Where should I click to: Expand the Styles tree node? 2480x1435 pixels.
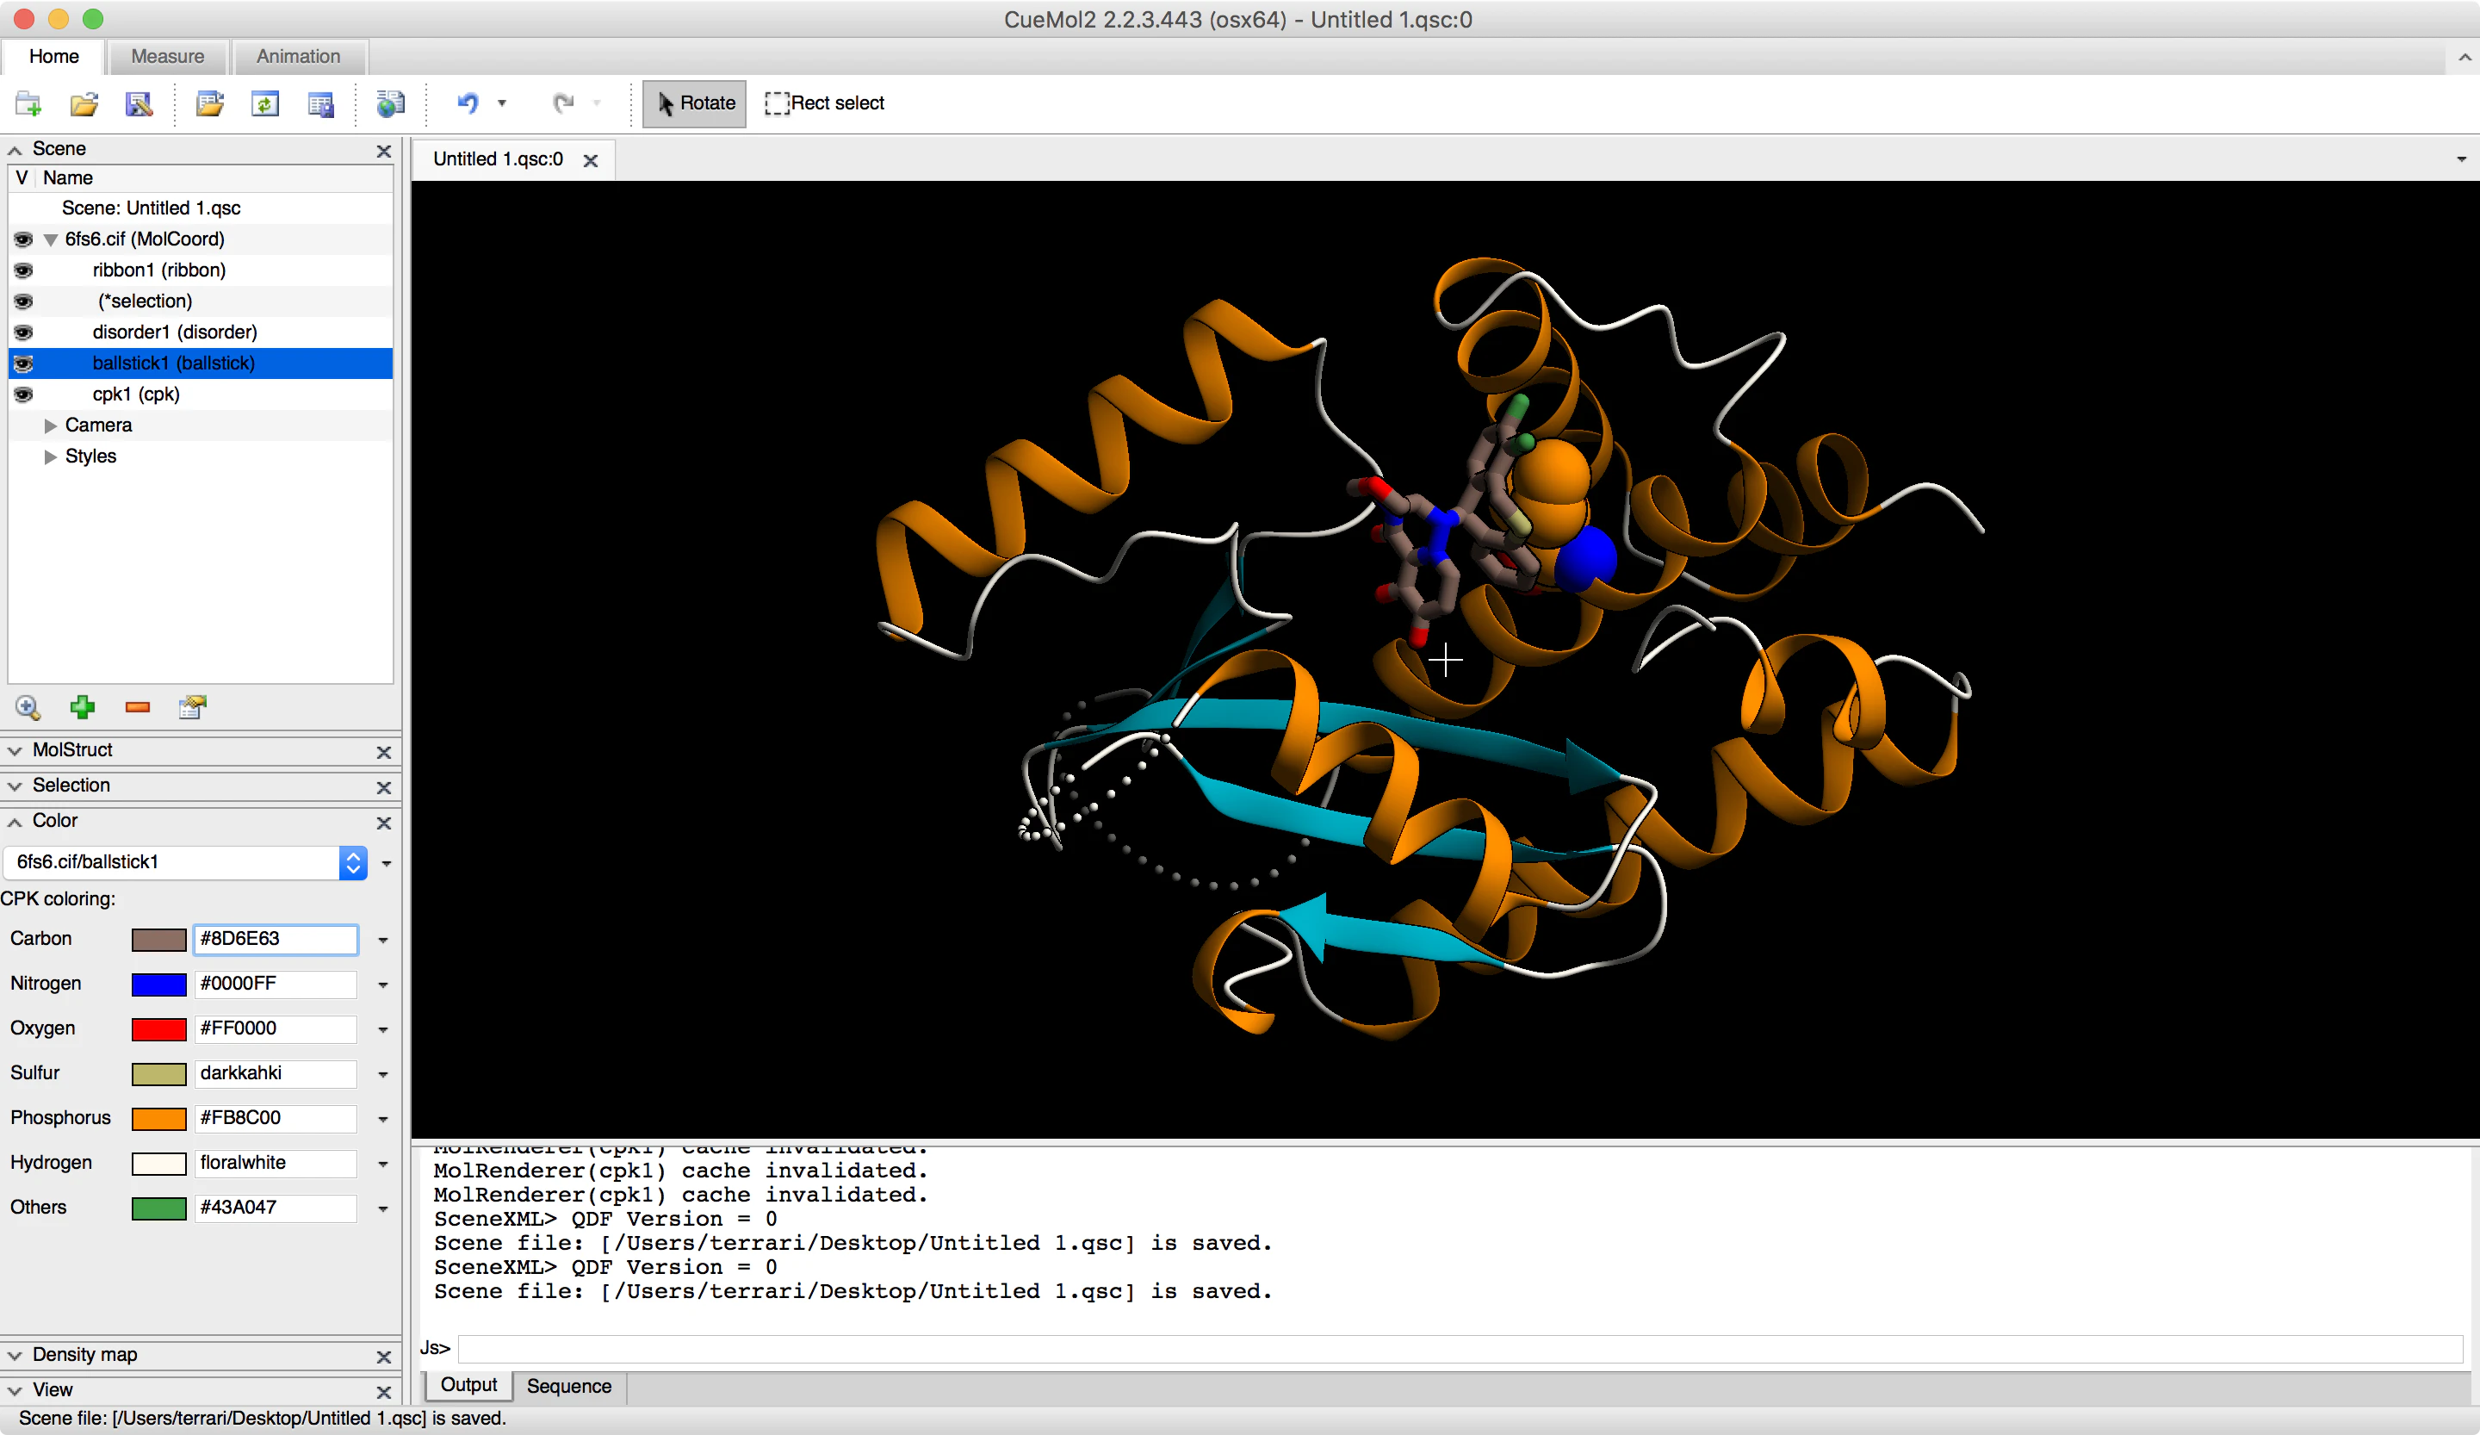(x=50, y=457)
